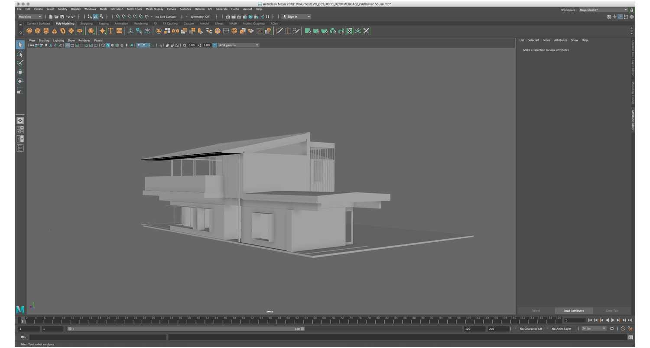Open the Modeling menu set dropdown
This screenshot has width=650, height=348.
point(29,16)
